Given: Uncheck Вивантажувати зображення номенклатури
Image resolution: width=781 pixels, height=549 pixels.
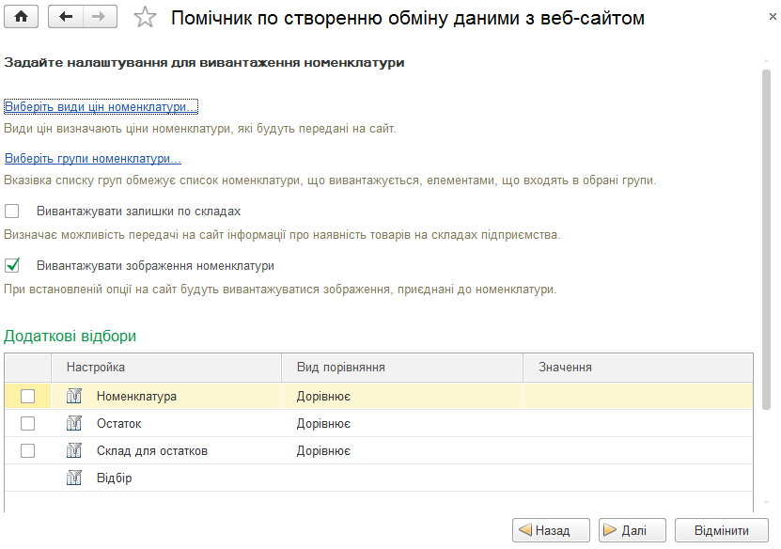Looking at the screenshot, I should pyautogui.click(x=12, y=265).
